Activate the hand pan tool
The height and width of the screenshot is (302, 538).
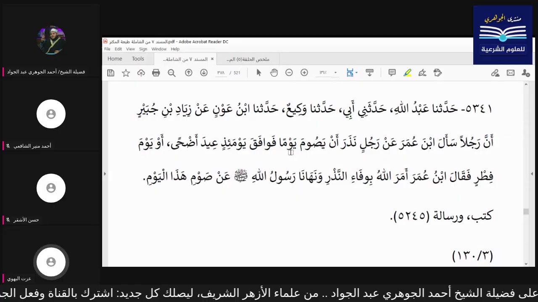274,73
